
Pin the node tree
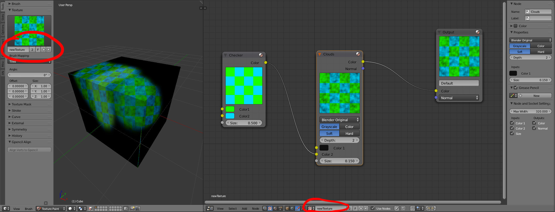click(396, 208)
